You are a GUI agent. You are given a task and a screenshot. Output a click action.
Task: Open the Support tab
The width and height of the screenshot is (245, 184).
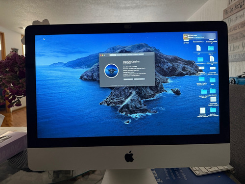tap(135, 55)
